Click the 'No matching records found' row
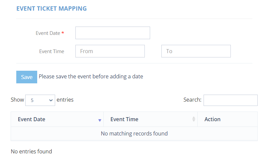This screenshot has height=168, width=266. pos(134,133)
